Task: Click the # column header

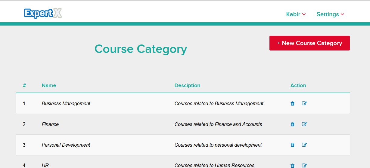Action: click(x=24, y=85)
